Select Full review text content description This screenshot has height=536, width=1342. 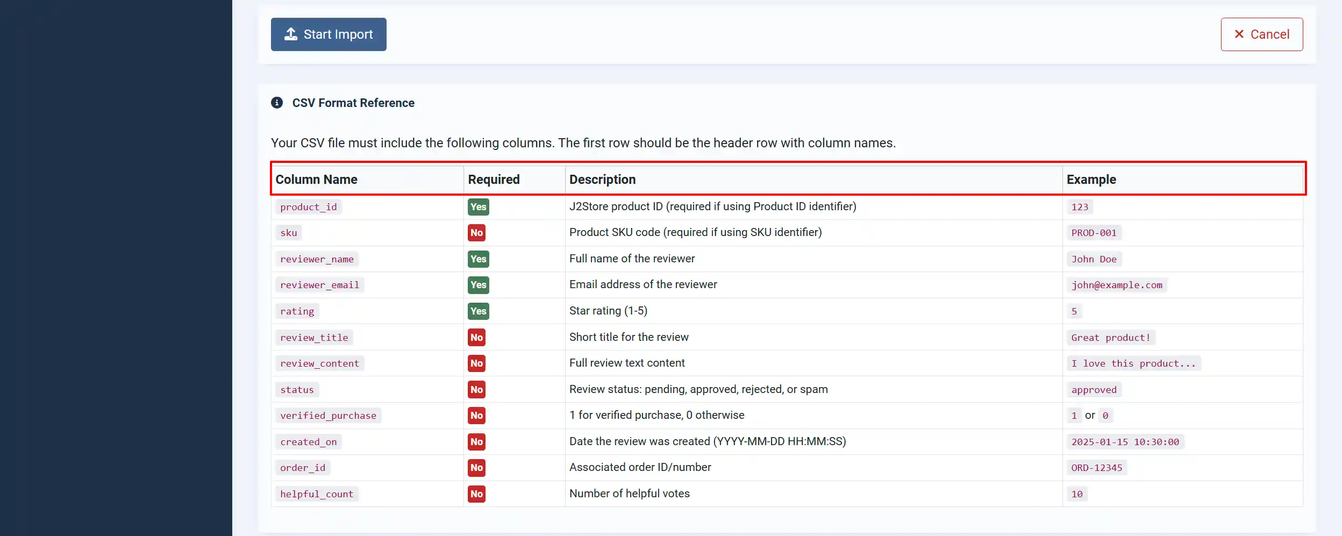tap(627, 363)
